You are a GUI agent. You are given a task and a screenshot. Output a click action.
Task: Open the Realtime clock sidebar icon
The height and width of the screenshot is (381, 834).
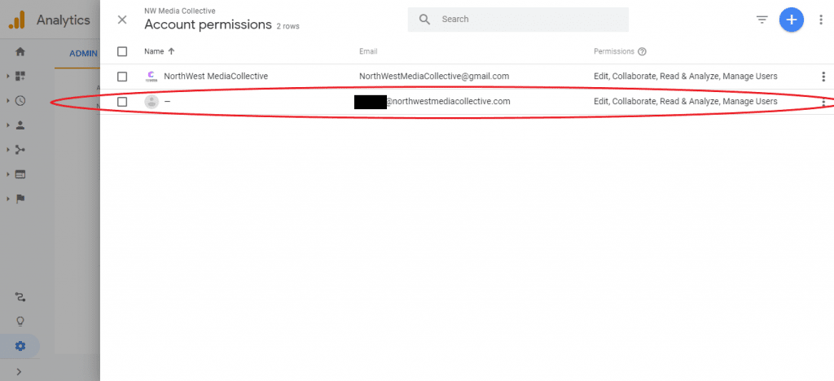20,101
